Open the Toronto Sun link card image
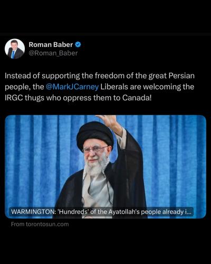211x264 pixels. [x=105, y=167]
